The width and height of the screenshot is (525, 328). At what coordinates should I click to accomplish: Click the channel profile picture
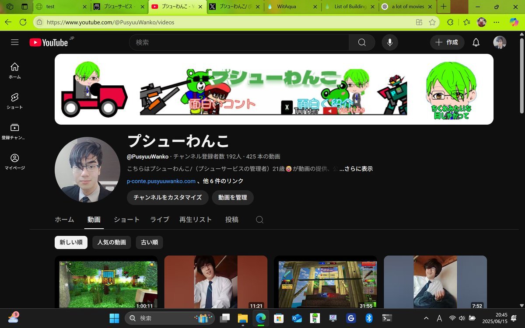pyautogui.click(x=87, y=170)
